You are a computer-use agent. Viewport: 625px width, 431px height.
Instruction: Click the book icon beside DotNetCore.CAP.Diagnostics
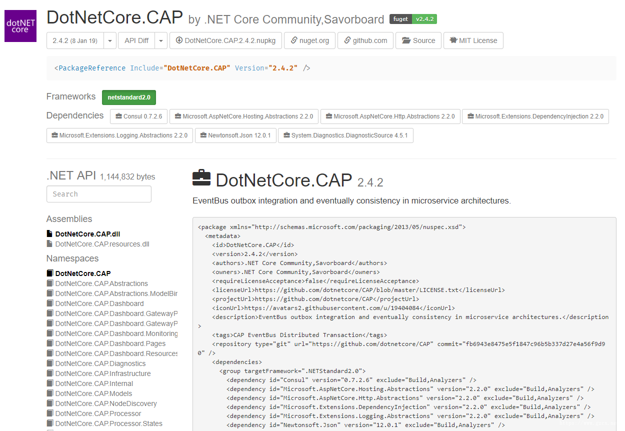pyautogui.click(x=49, y=363)
